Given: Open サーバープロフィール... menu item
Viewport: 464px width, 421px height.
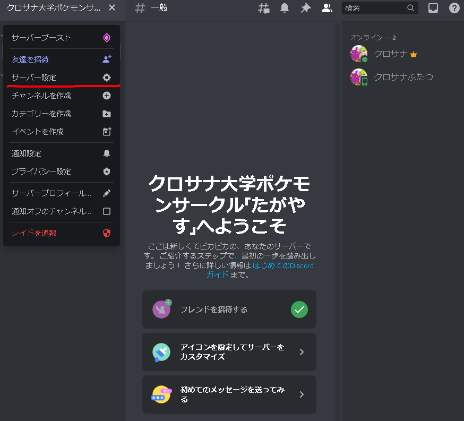Looking at the screenshot, I should [x=62, y=193].
